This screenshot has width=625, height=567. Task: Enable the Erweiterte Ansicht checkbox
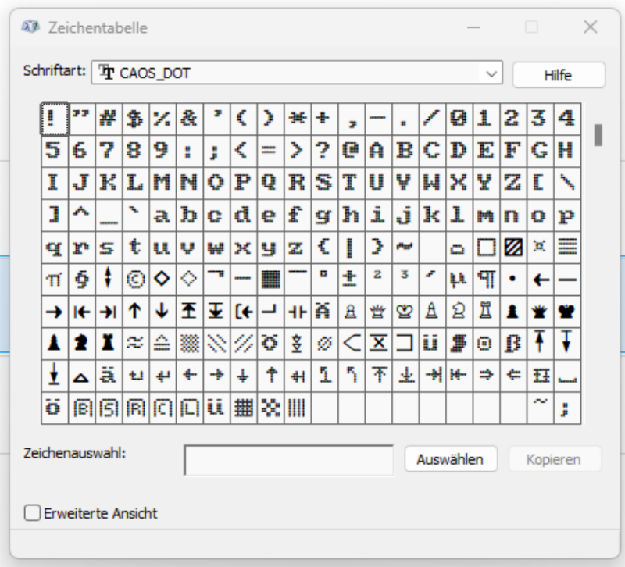coord(33,513)
